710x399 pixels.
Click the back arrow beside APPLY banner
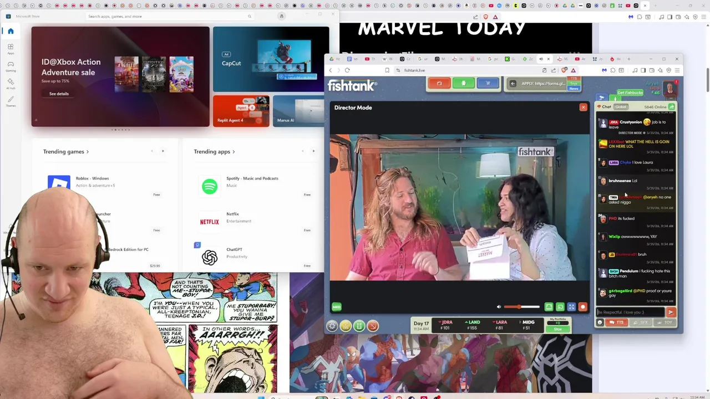pyautogui.click(x=513, y=84)
